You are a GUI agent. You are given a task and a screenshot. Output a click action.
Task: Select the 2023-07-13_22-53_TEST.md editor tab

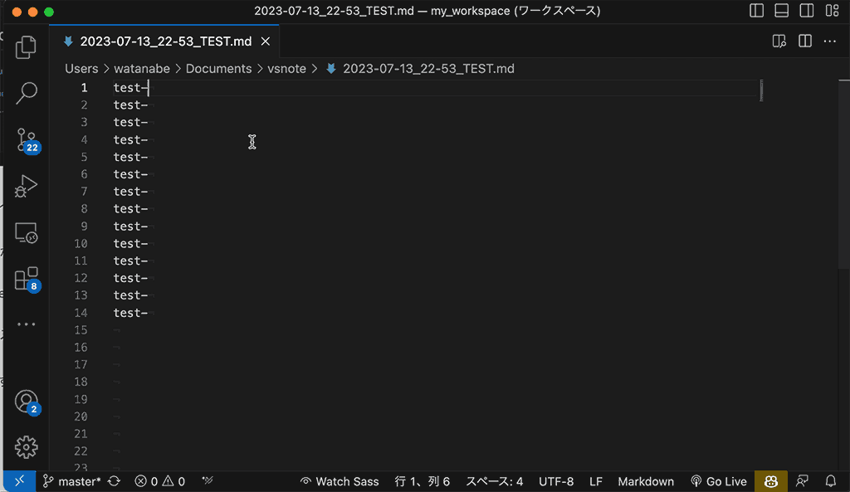(164, 40)
